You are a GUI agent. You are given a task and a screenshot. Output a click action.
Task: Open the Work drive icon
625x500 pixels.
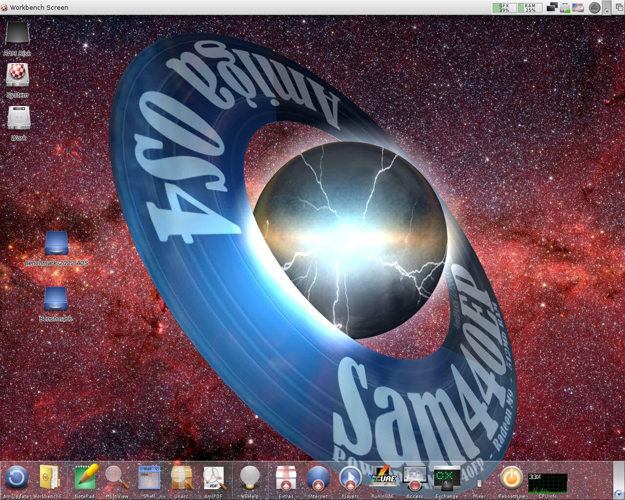pyautogui.click(x=19, y=119)
